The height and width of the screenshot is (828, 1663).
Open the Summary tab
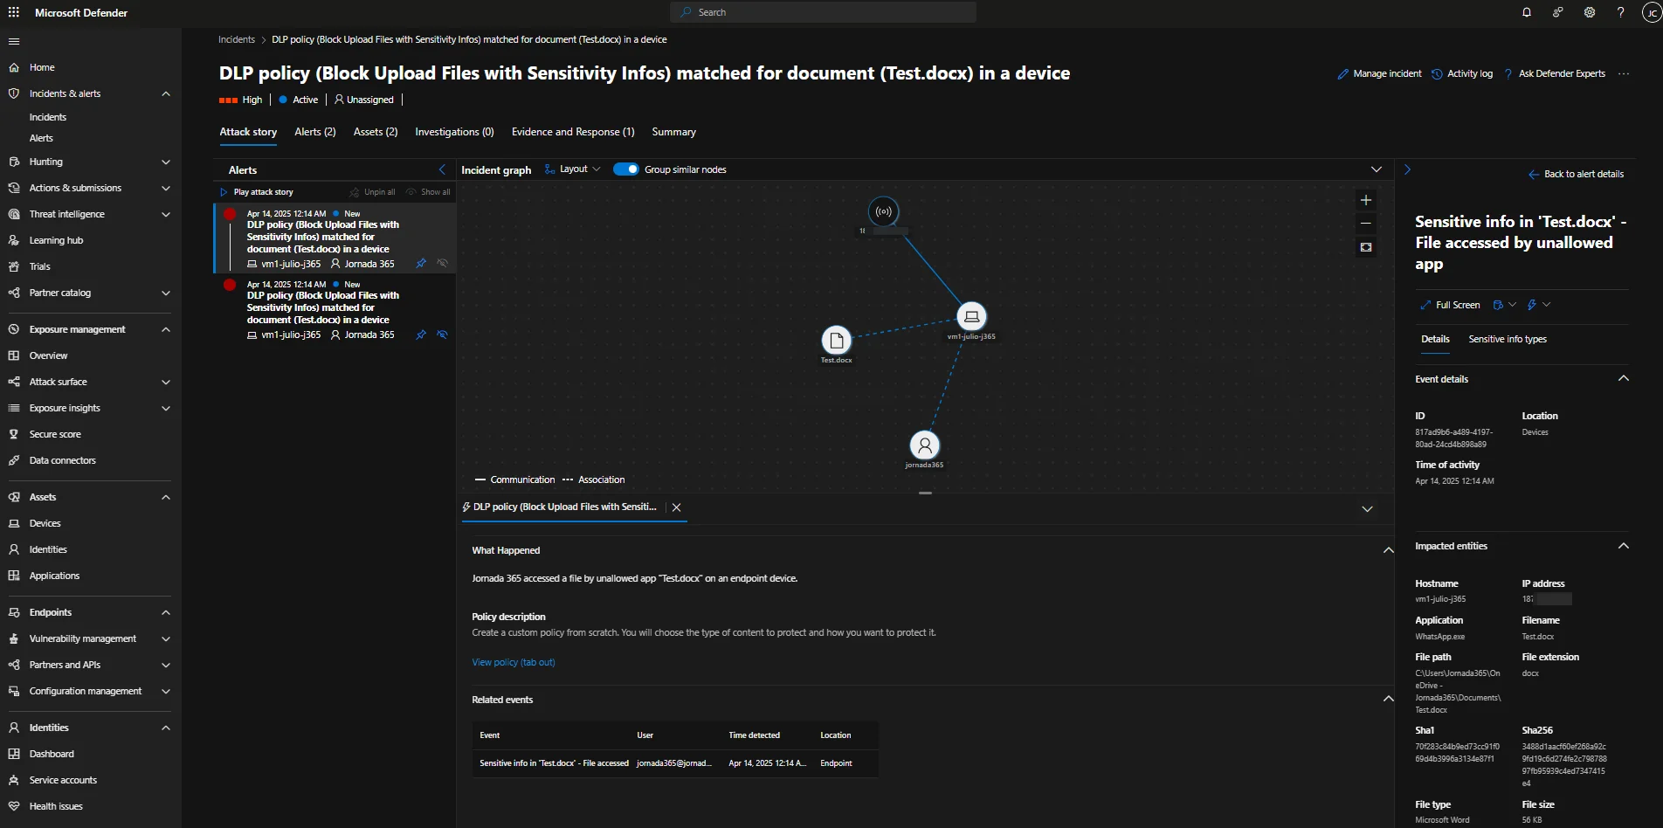click(674, 132)
